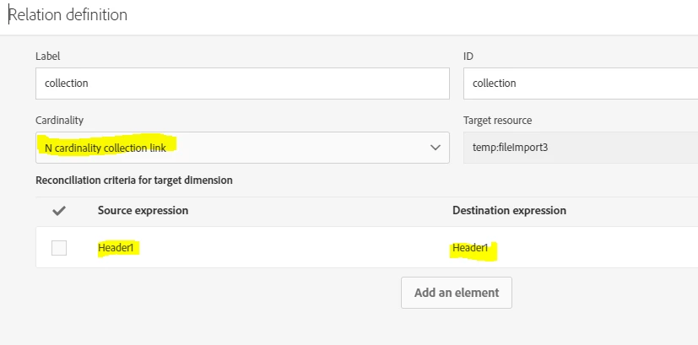The height and width of the screenshot is (345, 698).
Task: Click the 'Label' field caption
Action: tap(47, 57)
